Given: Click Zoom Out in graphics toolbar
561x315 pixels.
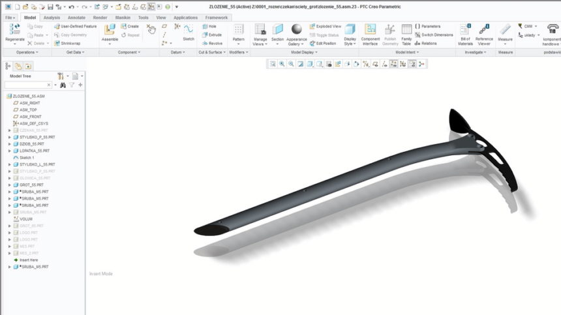Looking at the screenshot, I should pyautogui.click(x=291, y=64).
